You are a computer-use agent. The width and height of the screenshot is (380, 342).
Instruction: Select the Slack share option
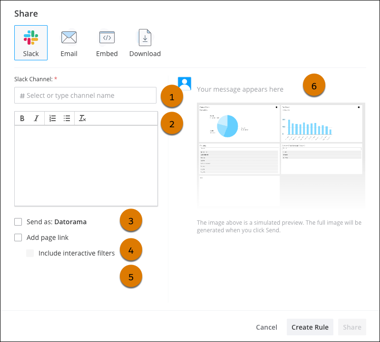pos(31,43)
